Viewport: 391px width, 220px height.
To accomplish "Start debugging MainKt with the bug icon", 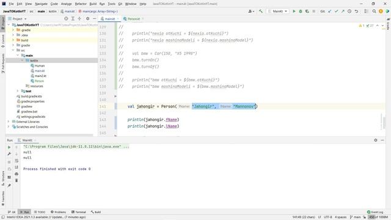I will (x=301, y=11).
